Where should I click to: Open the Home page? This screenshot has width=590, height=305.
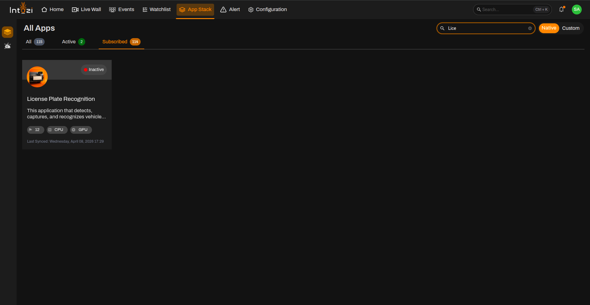pos(53,10)
